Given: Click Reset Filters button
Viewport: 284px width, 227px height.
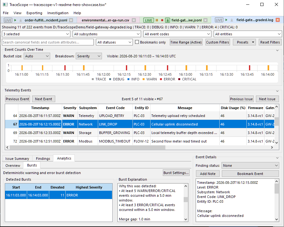Looking at the screenshot, I should 270,42.
